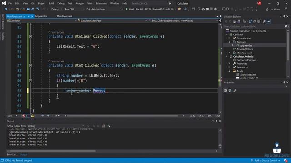Click Solution Explorer search magnifier icon
The width and height of the screenshot is (291, 163).
pos(286,26)
